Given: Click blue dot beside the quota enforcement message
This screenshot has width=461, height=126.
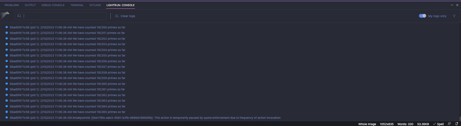Looking at the screenshot, I should 7,118.
